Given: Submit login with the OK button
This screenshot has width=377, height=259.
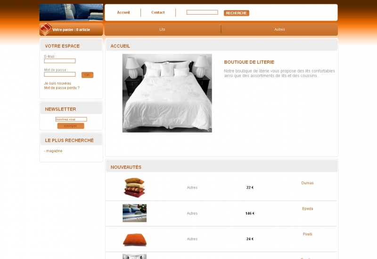Looking at the screenshot, I should click(87, 75).
